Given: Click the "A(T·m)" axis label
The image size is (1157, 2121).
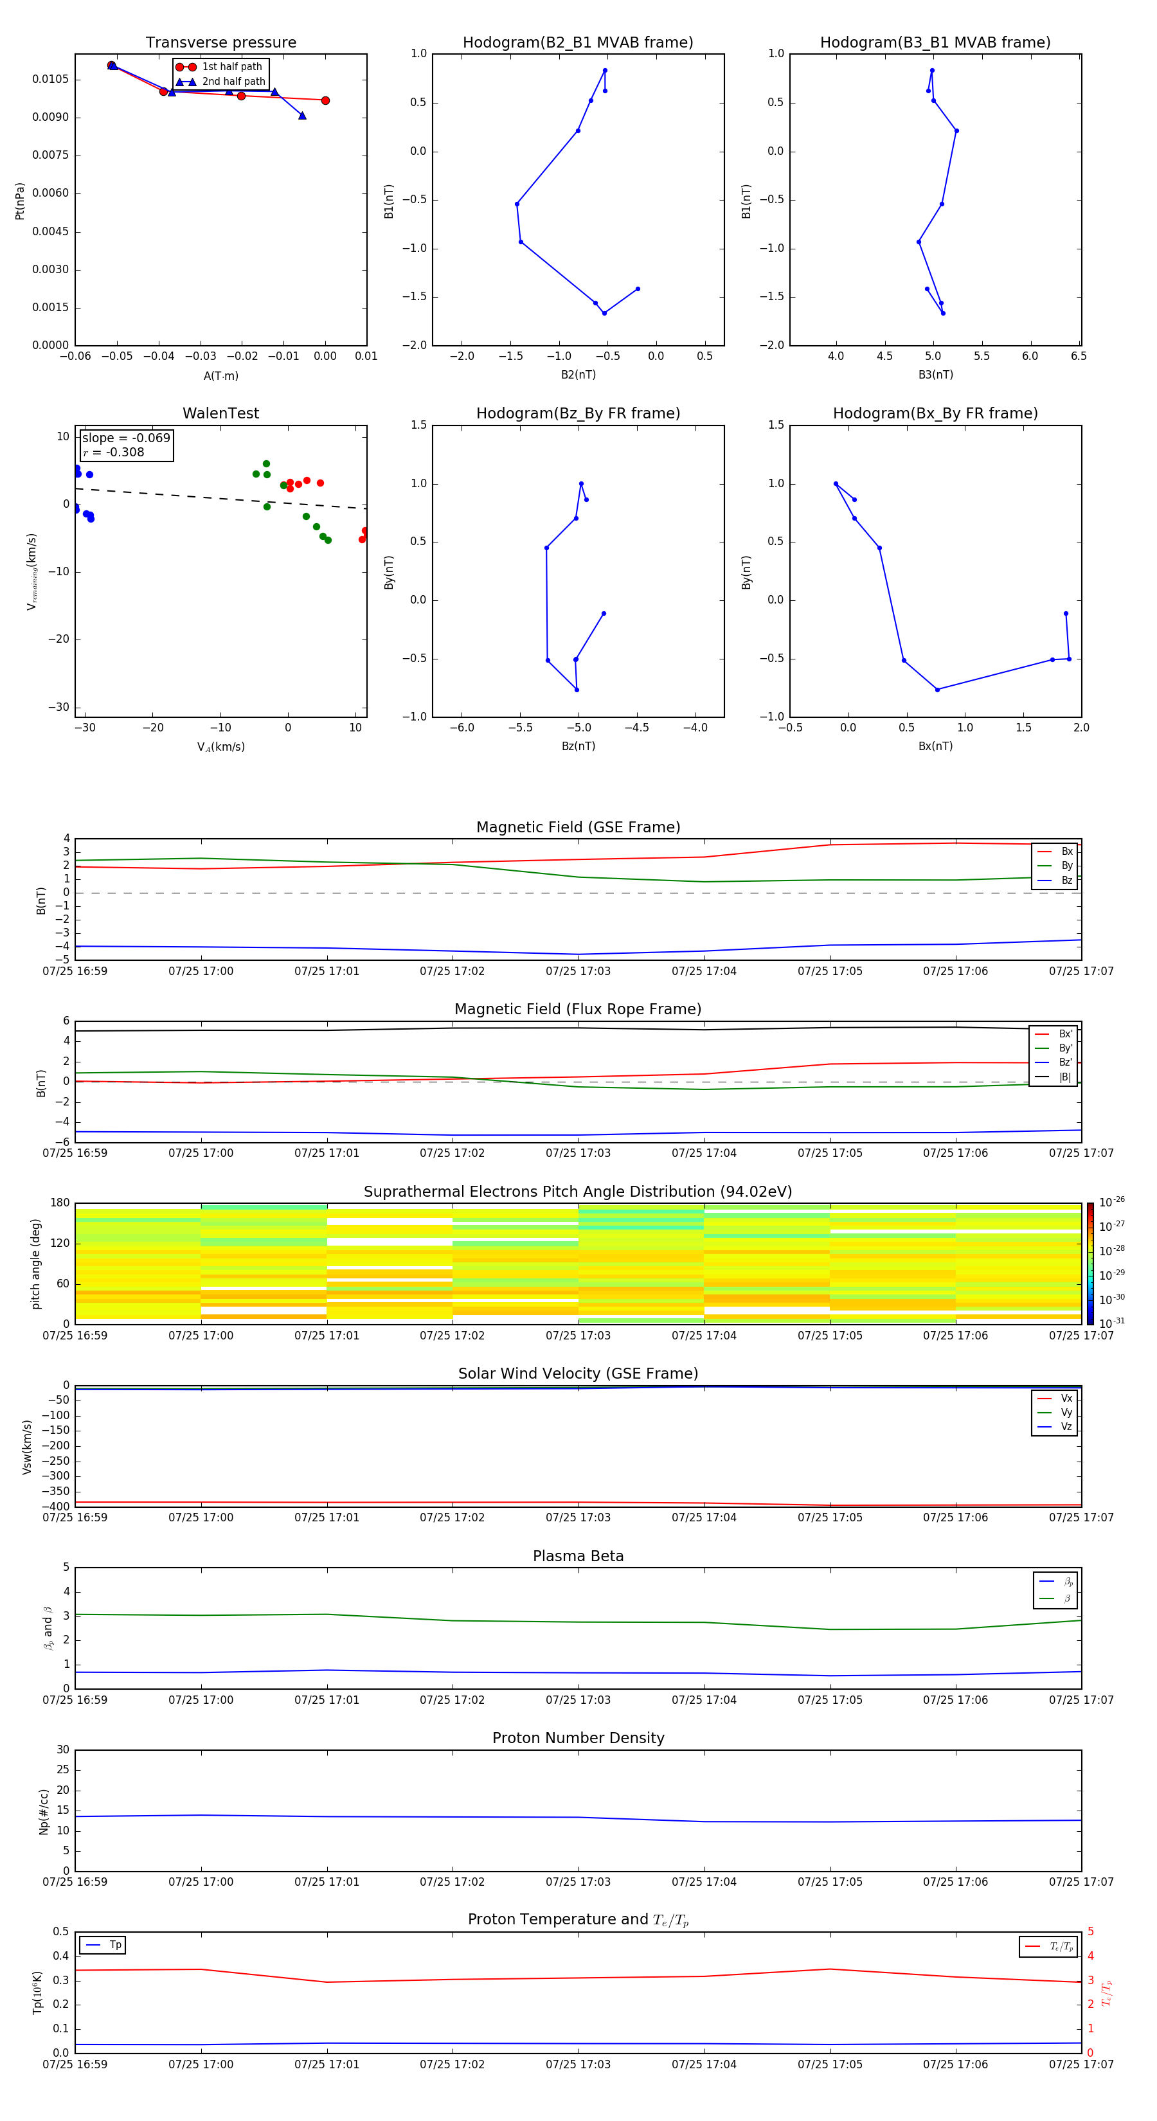Looking at the screenshot, I should 220,376.
